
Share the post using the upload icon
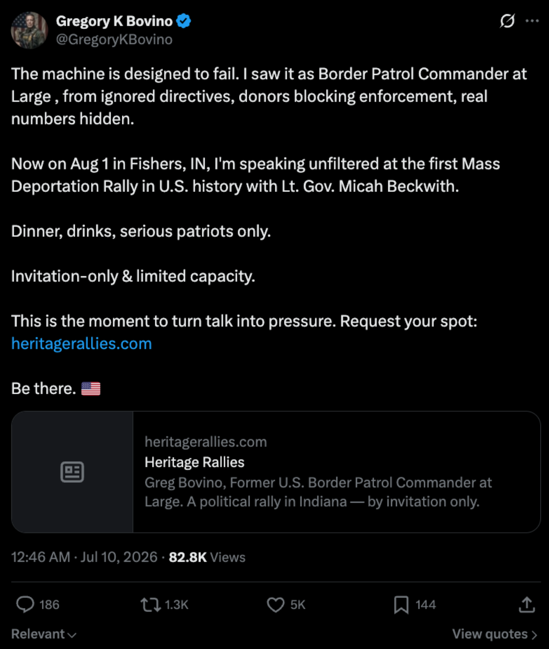[x=527, y=605]
